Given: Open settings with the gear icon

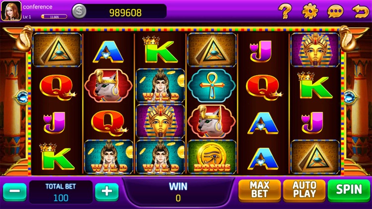Looking at the screenshot, I should pos(310,11).
